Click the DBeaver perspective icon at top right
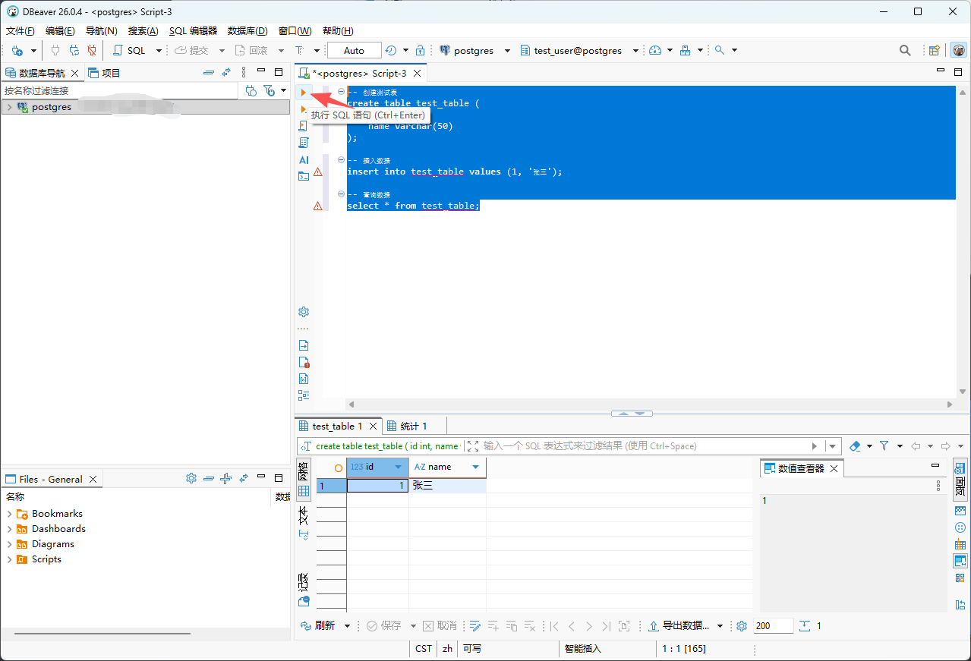Screen dimensions: 971x661 tap(959, 51)
